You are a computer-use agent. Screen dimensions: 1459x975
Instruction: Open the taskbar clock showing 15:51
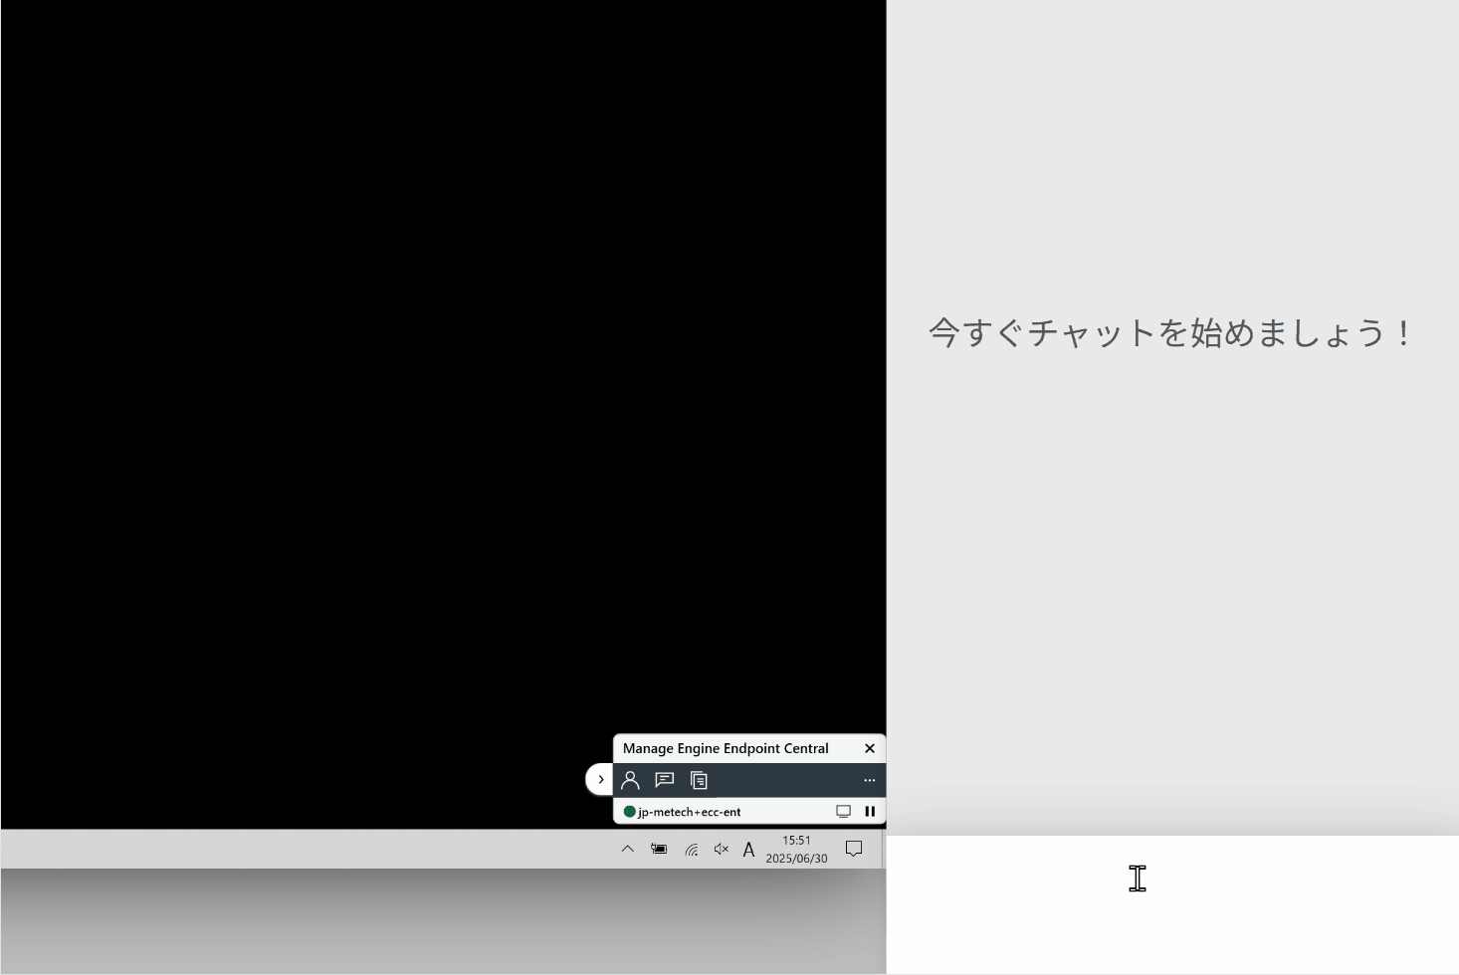796,849
